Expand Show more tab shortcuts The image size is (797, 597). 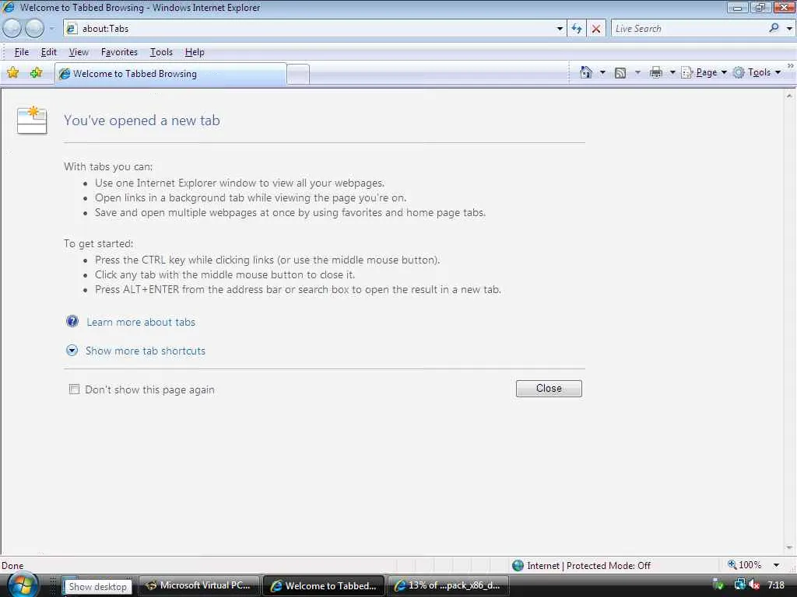72,351
